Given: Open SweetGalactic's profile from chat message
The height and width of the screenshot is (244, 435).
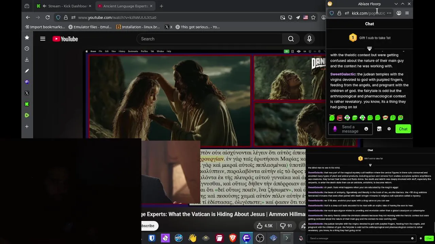Looking at the screenshot, I should [343, 74].
